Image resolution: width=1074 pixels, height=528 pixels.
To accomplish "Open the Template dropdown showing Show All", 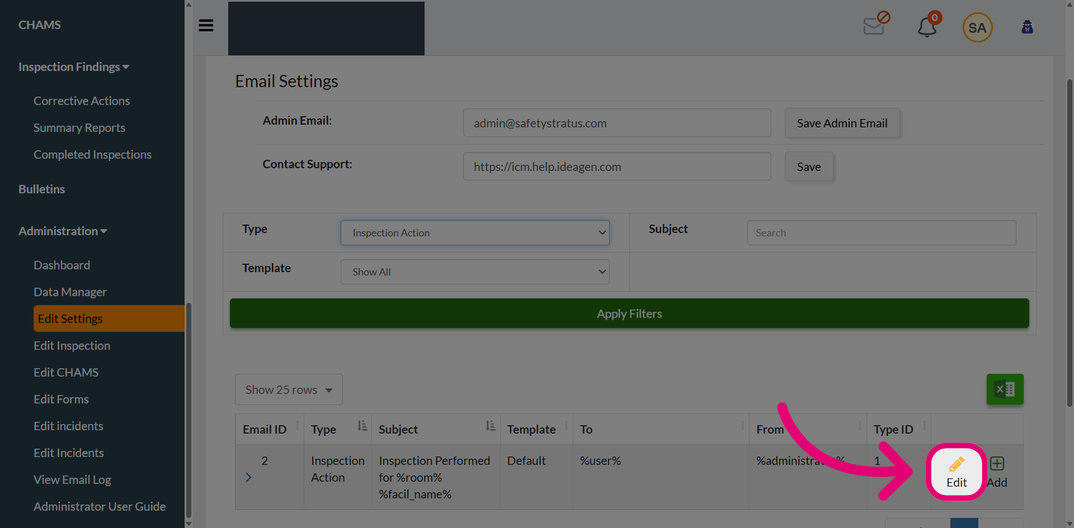I will [x=475, y=272].
